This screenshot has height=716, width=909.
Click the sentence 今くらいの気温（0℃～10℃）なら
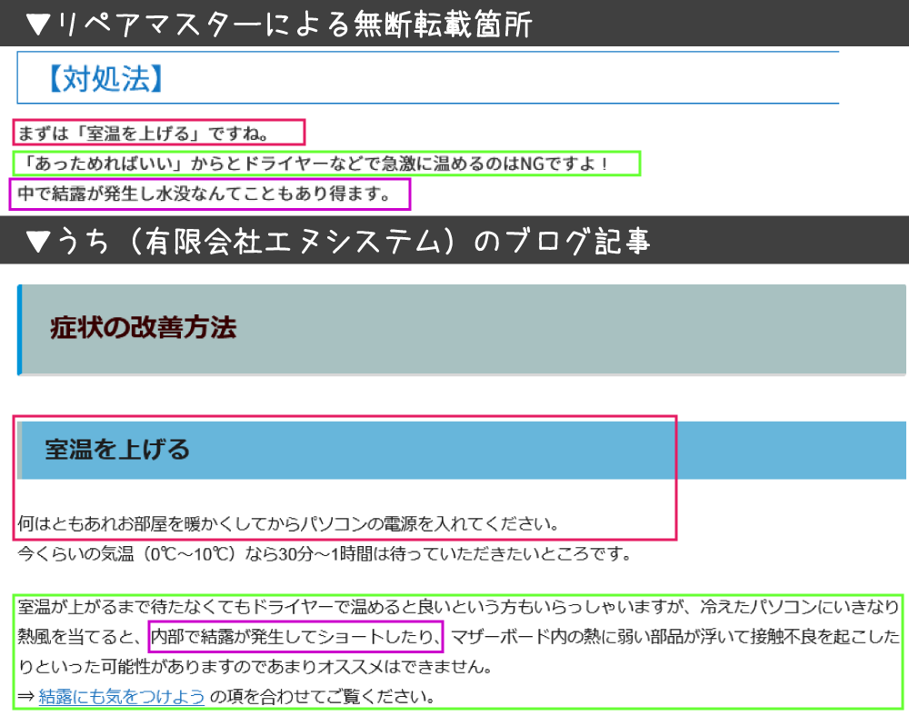pyautogui.click(x=325, y=553)
